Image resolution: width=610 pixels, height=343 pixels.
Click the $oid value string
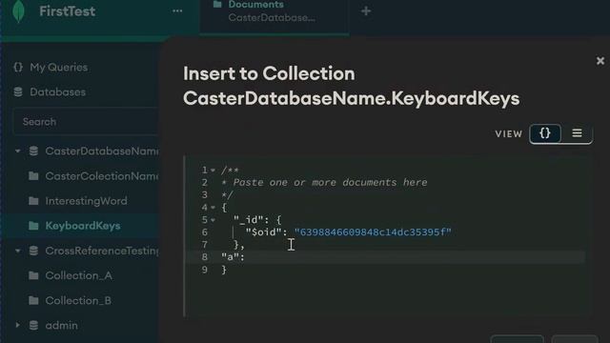click(373, 232)
